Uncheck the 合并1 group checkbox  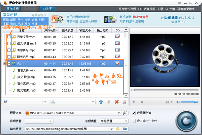click(9, 63)
